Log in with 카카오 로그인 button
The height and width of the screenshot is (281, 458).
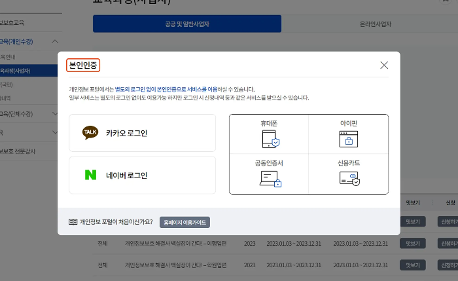tap(142, 133)
